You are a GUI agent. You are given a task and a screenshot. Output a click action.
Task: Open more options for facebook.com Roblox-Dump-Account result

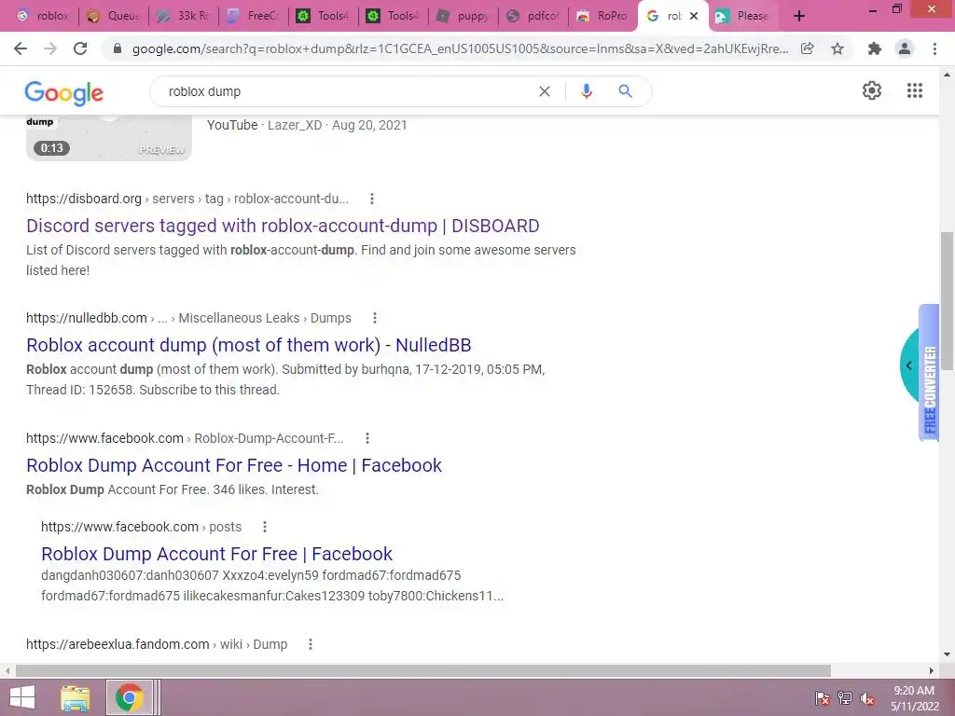point(367,438)
